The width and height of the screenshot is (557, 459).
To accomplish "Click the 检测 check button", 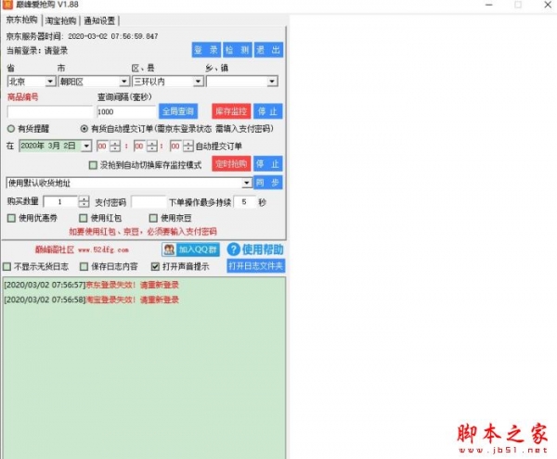I will point(238,50).
